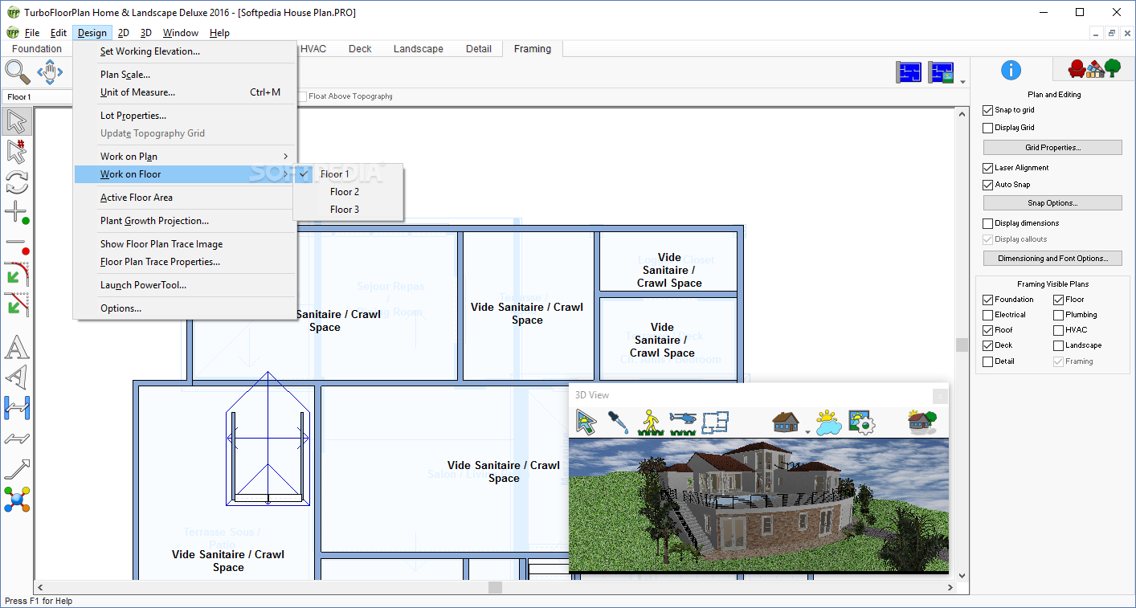This screenshot has height=608, width=1136.
Task: Select the upright text A tool
Action: (x=17, y=348)
